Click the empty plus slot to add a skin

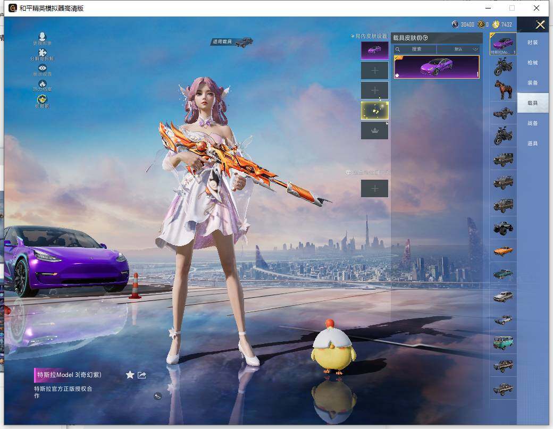click(x=375, y=70)
